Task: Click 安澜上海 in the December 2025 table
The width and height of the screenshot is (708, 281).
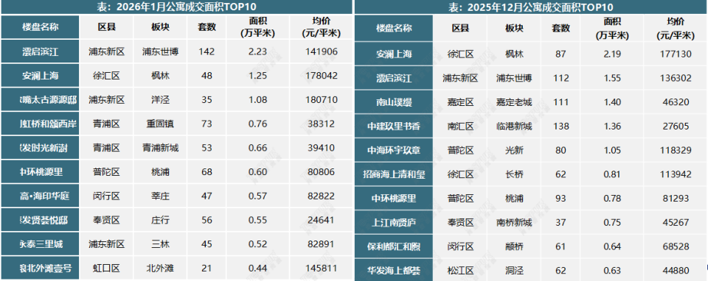Action: coord(394,54)
